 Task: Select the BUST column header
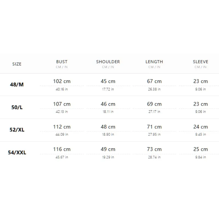[x=62, y=62]
